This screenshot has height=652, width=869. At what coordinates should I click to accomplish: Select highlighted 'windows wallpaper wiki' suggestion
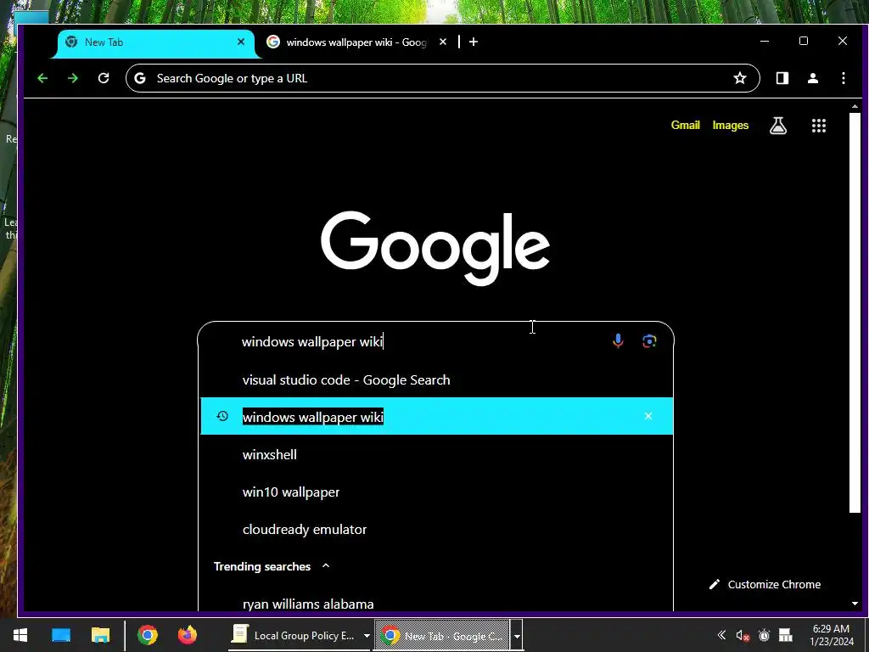[x=436, y=416]
